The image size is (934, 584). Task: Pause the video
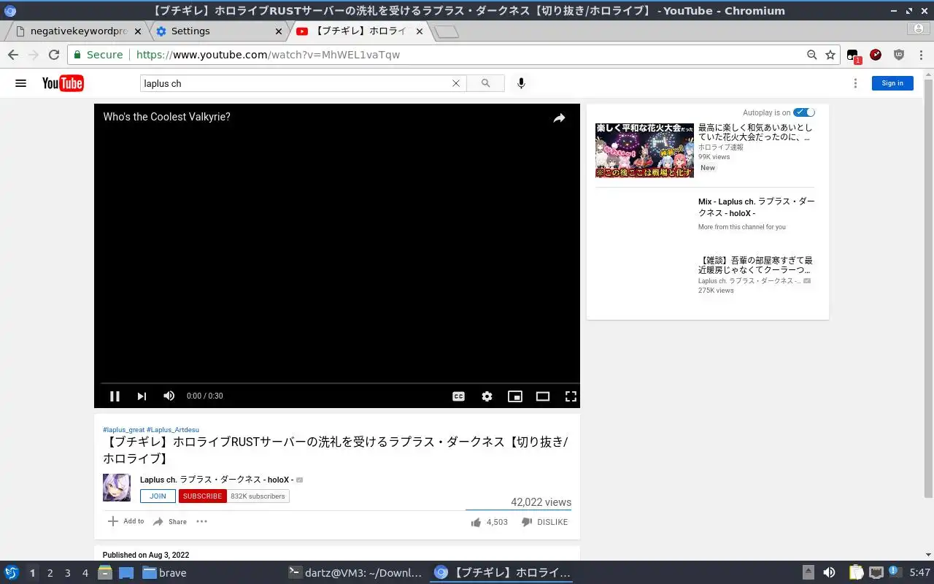tap(115, 396)
